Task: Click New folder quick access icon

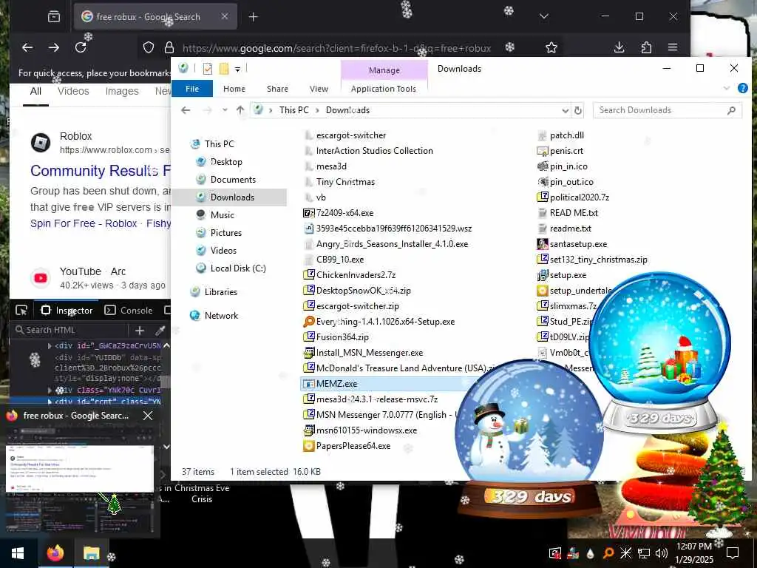Action: 224,69
